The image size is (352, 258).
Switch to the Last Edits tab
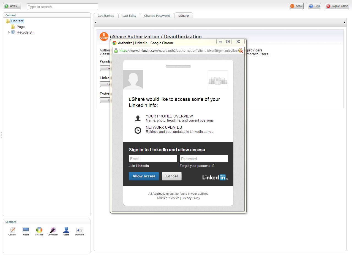coord(129,16)
